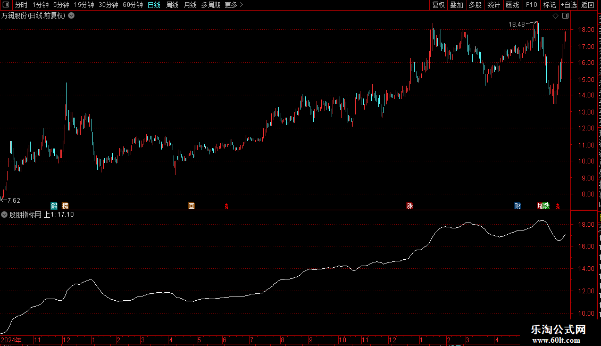The image size is (601, 346).
Task: Click the 复权 adjustment button
Action: 438,5
